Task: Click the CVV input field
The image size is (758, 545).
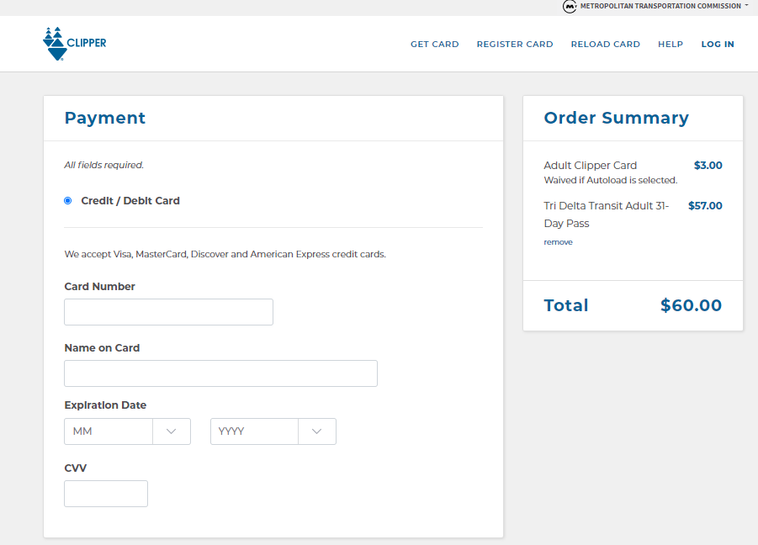Action: (x=106, y=494)
